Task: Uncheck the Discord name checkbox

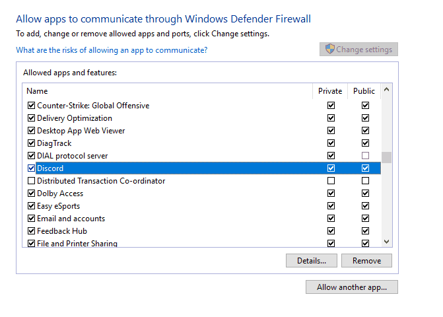Action: [x=32, y=168]
